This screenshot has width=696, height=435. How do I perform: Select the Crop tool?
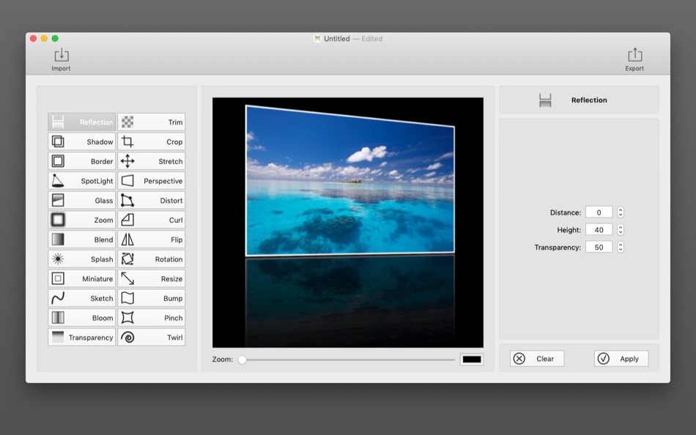pos(152,142)
